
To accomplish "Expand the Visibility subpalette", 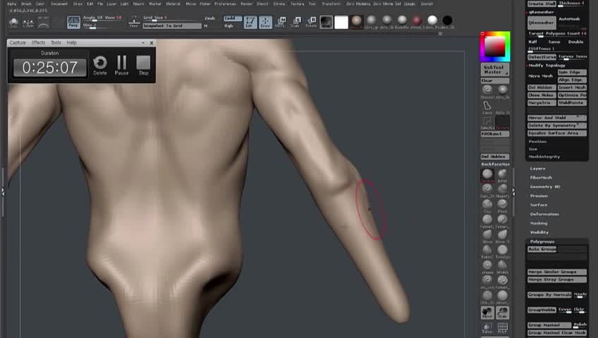I will tap(539, 232).
